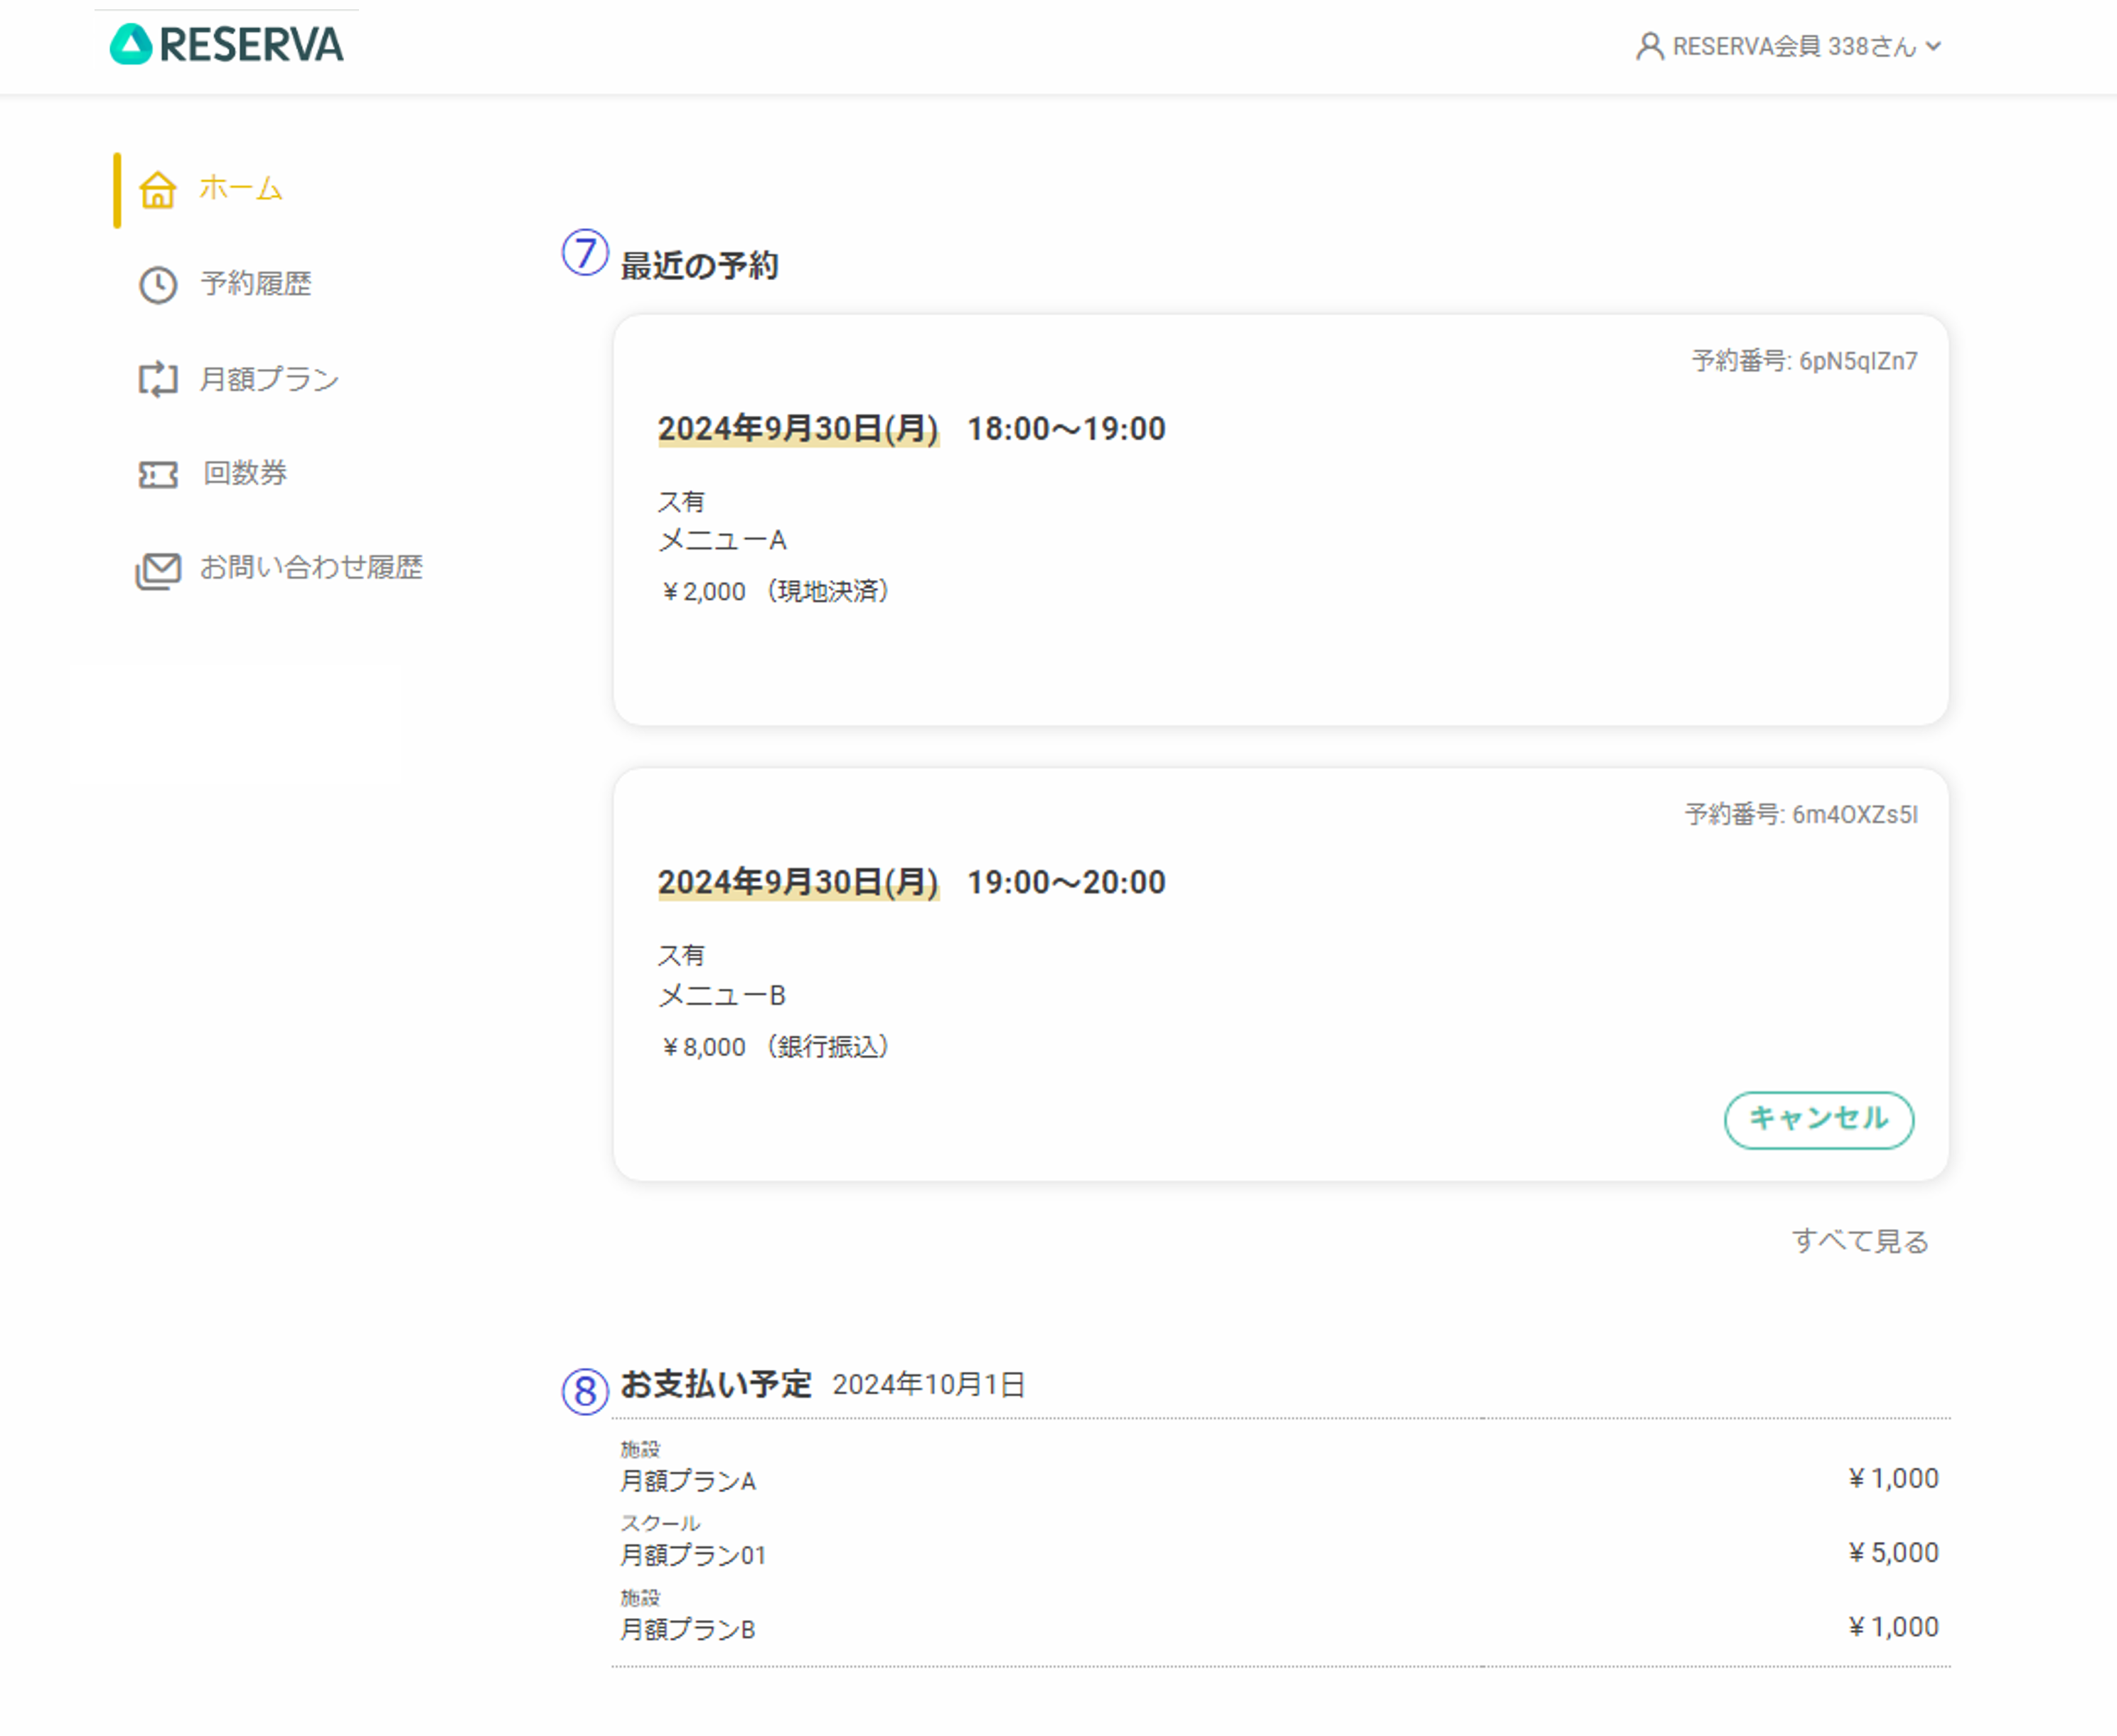
Task: Open the メニューB reservation card
Action: [1280, 975]
